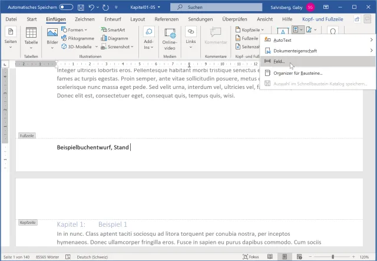
Task: Switch to the Start tab
Action: pos(32,19)
